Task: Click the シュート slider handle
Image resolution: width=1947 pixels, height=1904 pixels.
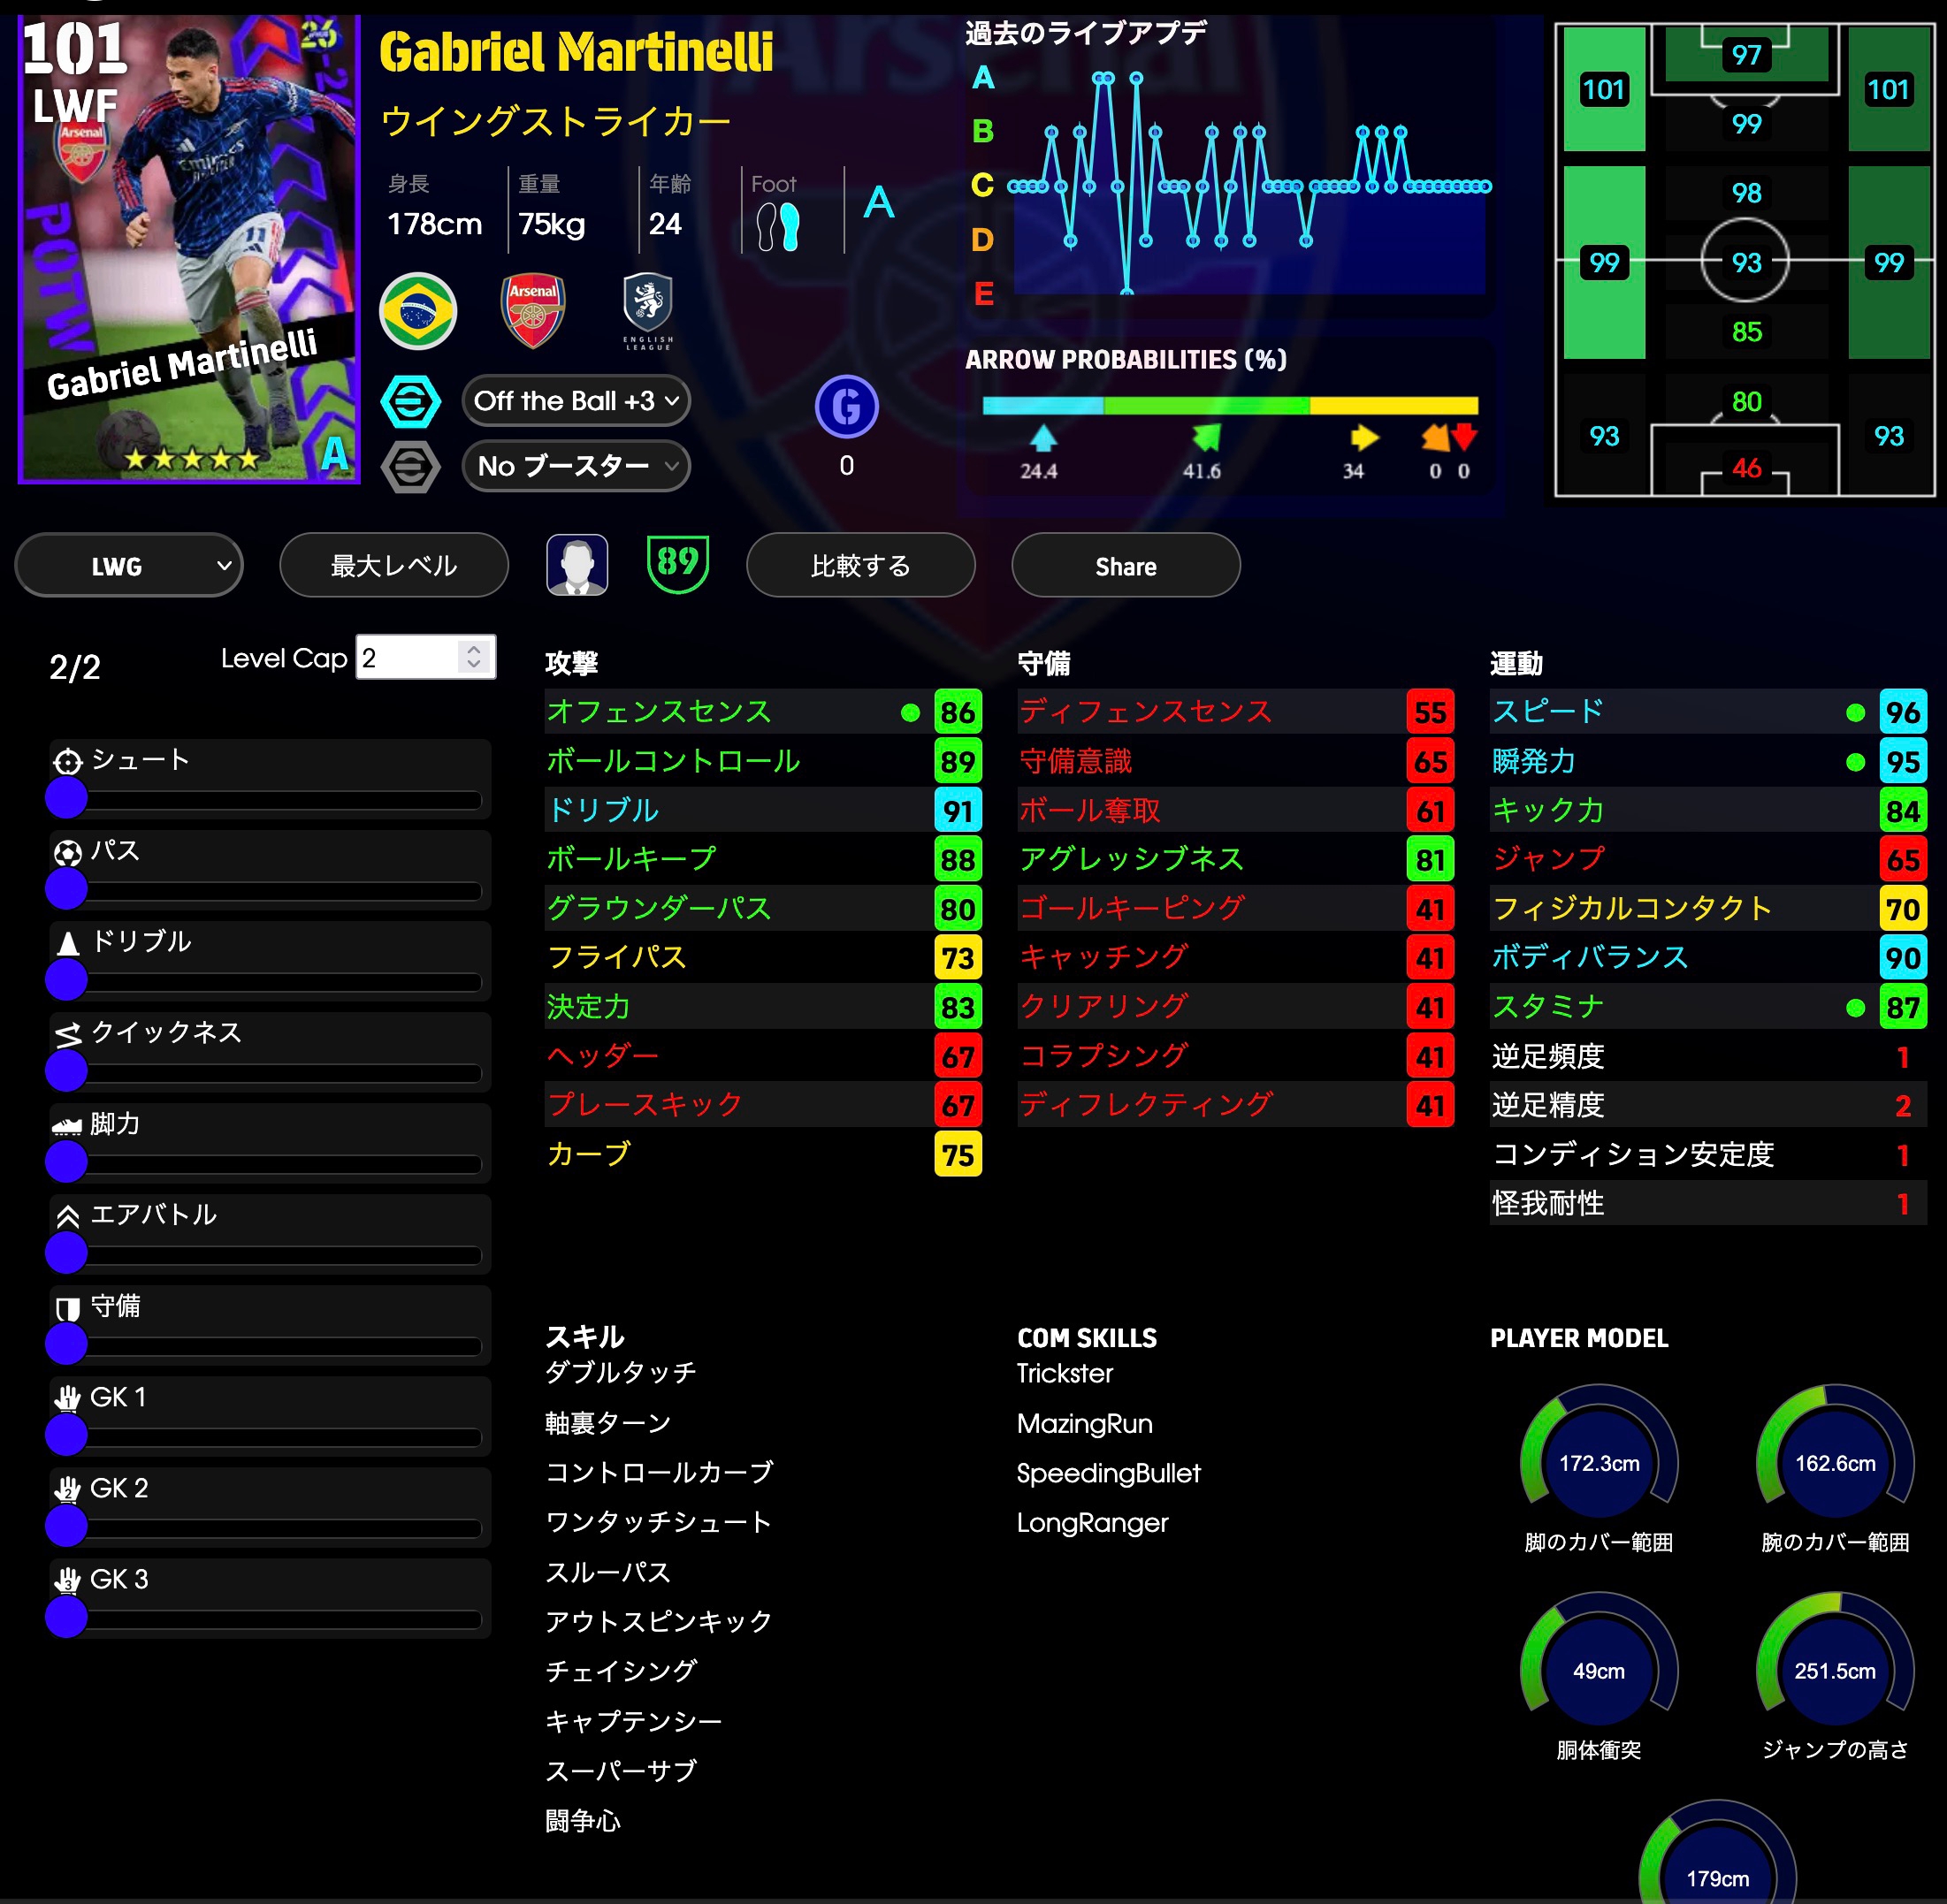Action: [67, 798]
